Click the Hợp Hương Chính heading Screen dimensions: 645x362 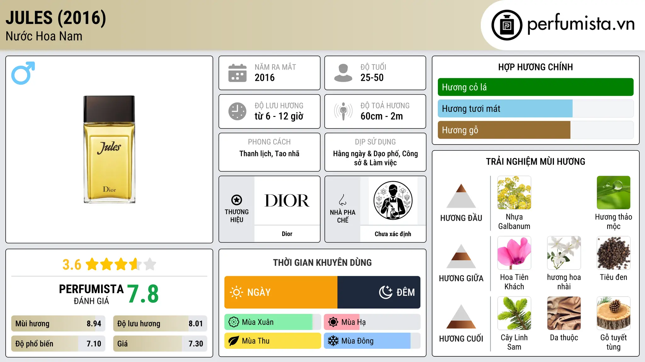(x=535, y=67)
